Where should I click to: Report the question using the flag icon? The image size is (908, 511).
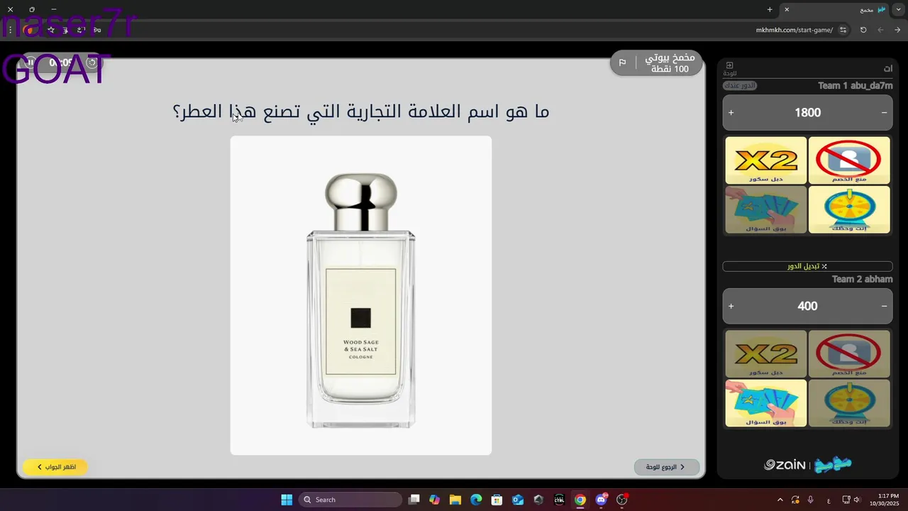tap(622, 63)
